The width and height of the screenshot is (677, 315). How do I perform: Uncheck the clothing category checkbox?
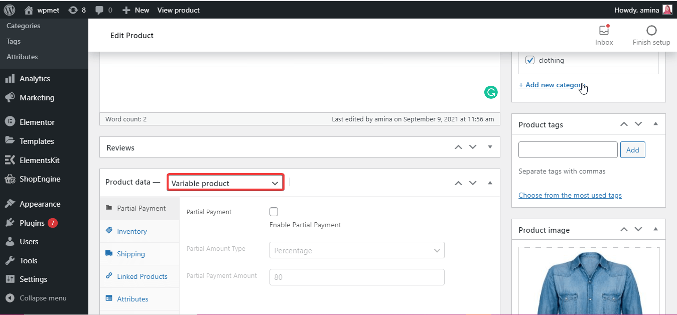[x=530, y=60]
